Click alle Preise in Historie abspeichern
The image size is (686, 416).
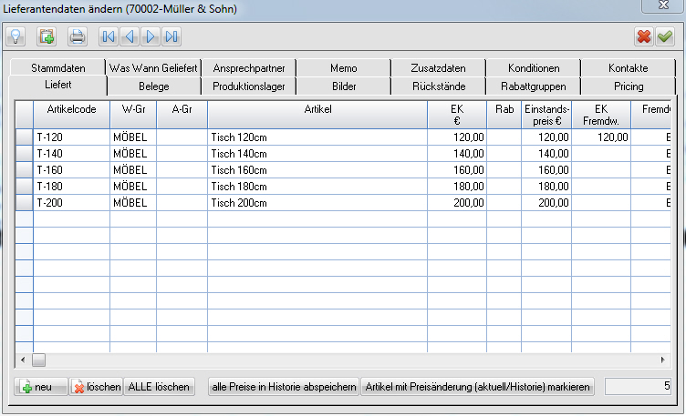[284, 387]
